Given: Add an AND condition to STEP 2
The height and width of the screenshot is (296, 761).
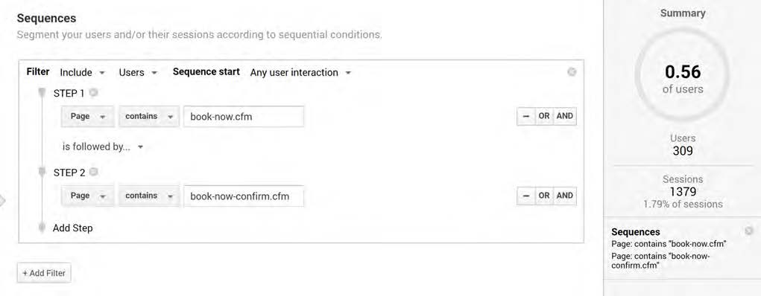Looking at the screenshot, I should tap(564, 196).
